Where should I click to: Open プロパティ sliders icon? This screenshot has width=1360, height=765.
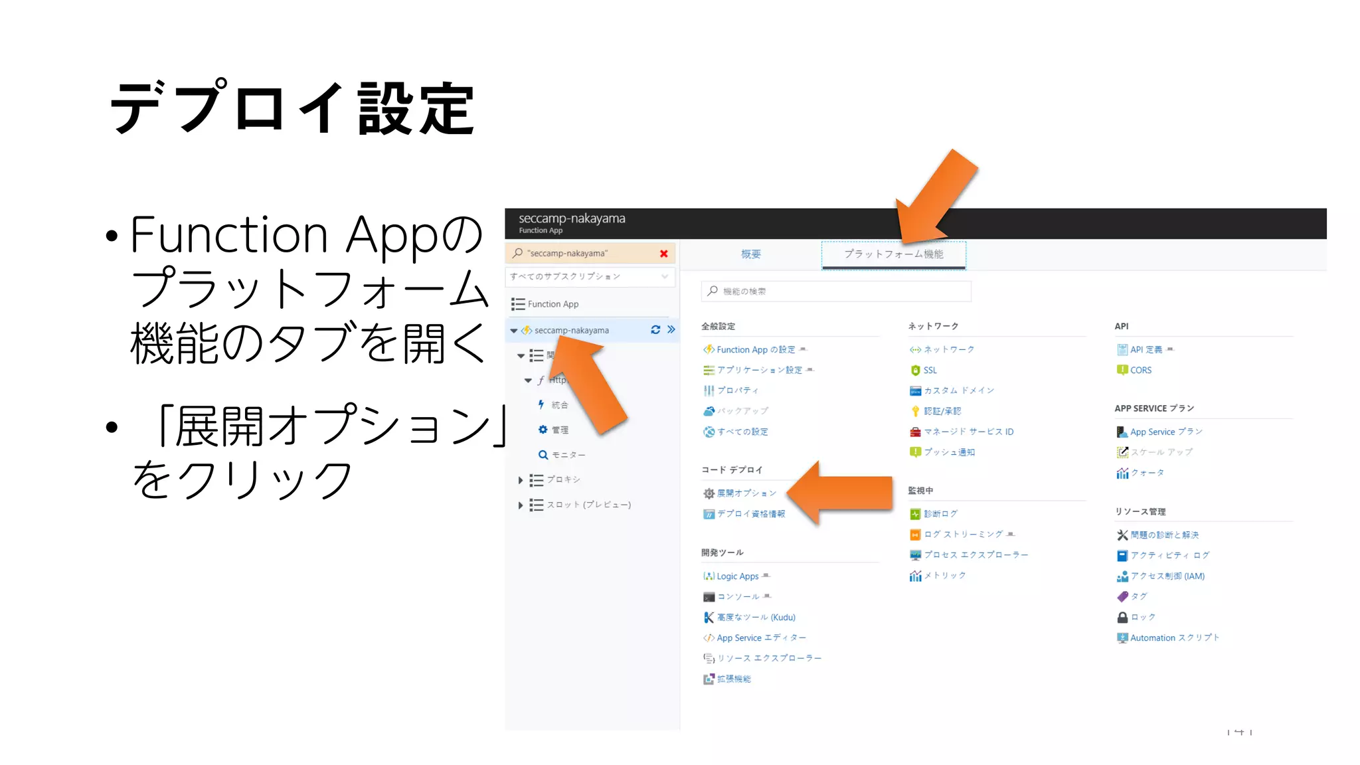709,390
